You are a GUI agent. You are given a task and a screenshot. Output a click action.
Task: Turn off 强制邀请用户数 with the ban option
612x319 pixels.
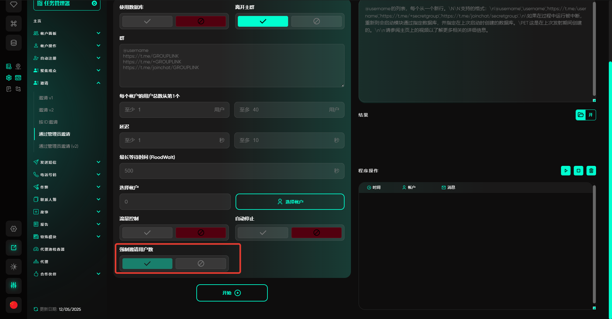[200, 264]
